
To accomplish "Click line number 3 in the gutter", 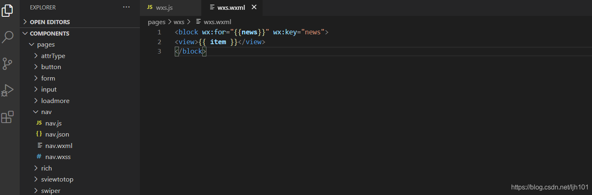I will point(159,52).
